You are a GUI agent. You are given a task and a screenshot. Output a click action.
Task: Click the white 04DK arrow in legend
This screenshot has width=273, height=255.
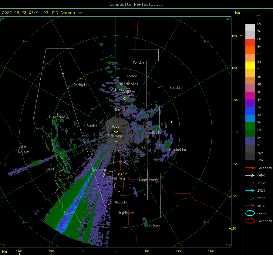pyautogui.click(x=250, y=176)
